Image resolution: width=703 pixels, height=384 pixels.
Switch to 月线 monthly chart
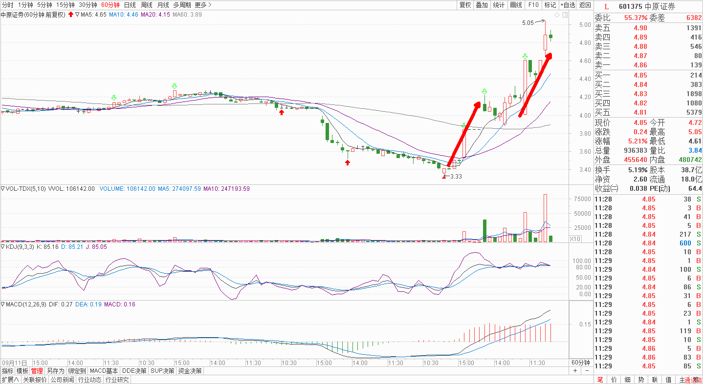(x=163, y=5)
